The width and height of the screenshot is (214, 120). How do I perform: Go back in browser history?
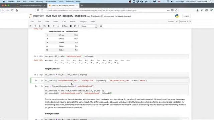tap(3, 10)
